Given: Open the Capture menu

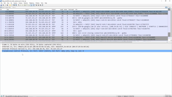Looking at the screenshot, I should pos(15,3).
